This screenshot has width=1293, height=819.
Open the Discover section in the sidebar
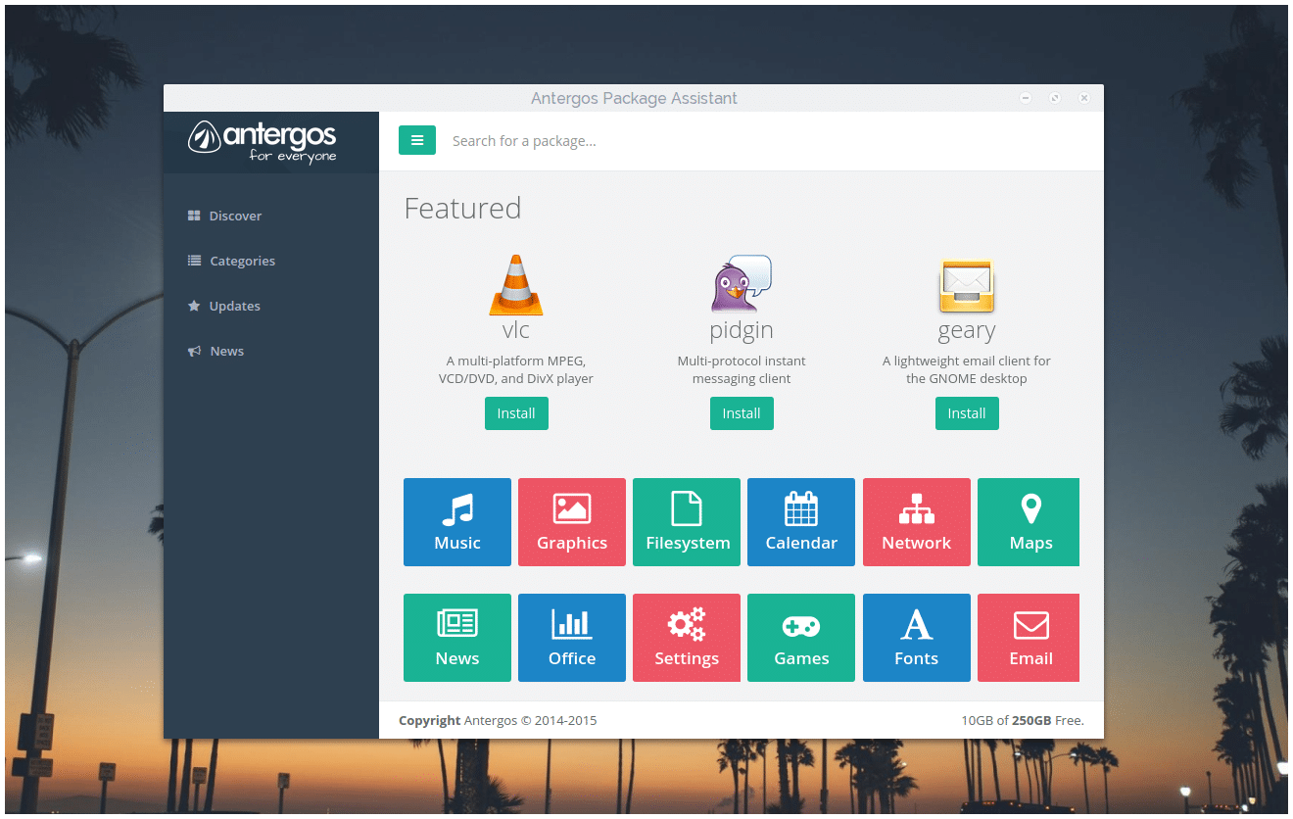(235, 216)
